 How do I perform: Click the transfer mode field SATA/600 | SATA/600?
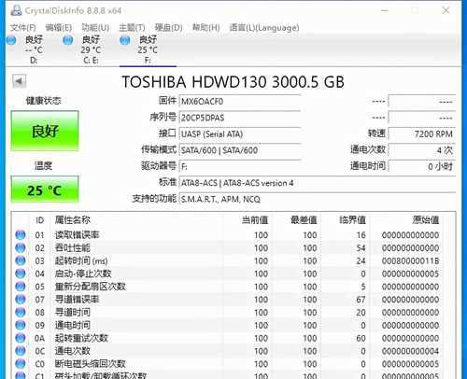point(240,150)
